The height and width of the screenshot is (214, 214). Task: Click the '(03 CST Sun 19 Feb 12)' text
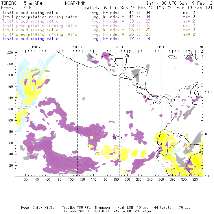click(185, 8)
